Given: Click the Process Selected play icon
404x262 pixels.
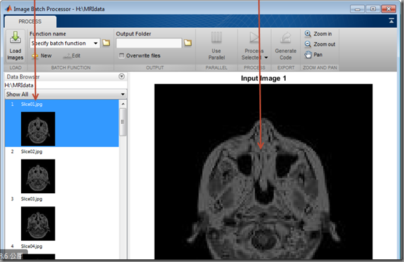Looking at the screenshot, I should point(254,38).
